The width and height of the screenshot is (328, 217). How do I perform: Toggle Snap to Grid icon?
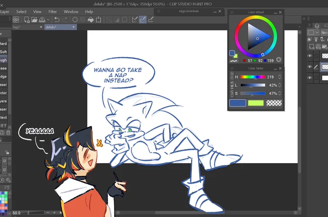pyautogui.click(x=151, y=20)
